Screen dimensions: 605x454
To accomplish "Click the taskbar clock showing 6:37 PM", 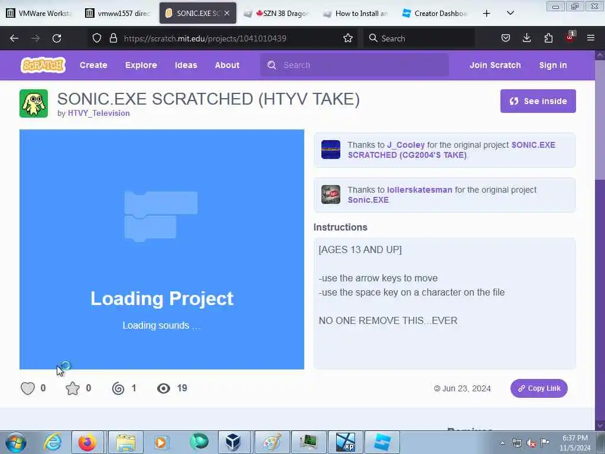I will [575, 443].
